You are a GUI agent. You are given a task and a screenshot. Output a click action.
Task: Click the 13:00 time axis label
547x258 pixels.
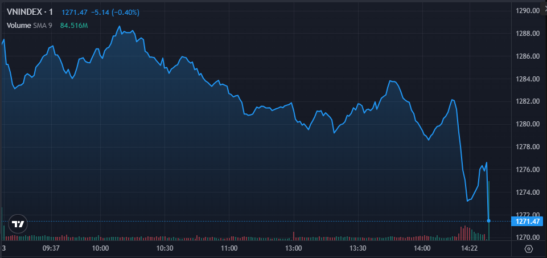[293, 248]
